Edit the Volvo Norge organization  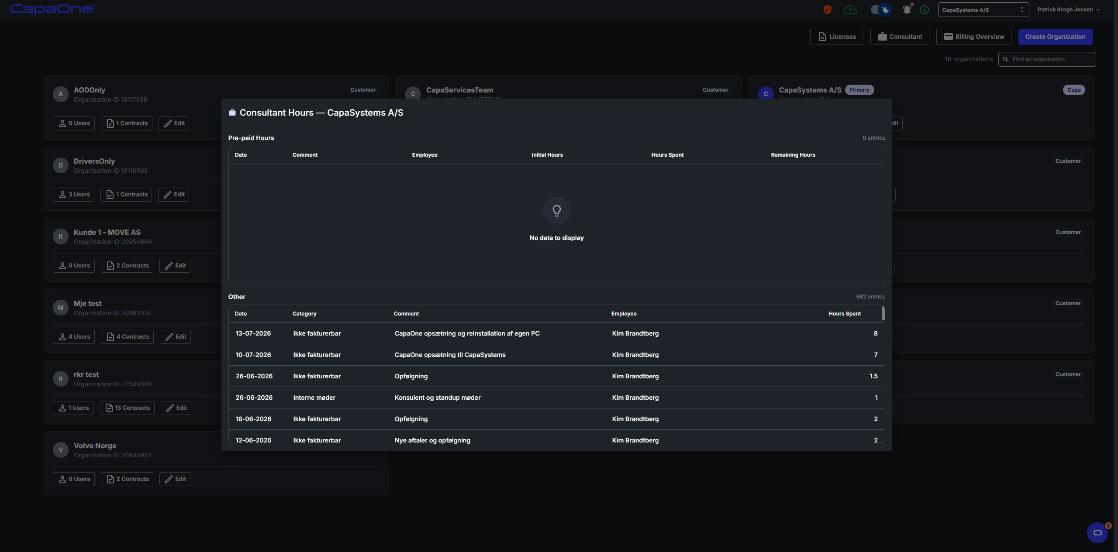pyautogui.click(x=175, y=479)
